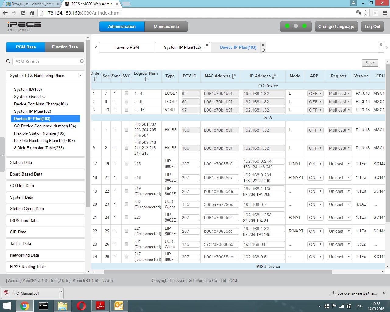Collapse System ID & Numbering Plans section
390x312 pixels.
pos(80,76)
